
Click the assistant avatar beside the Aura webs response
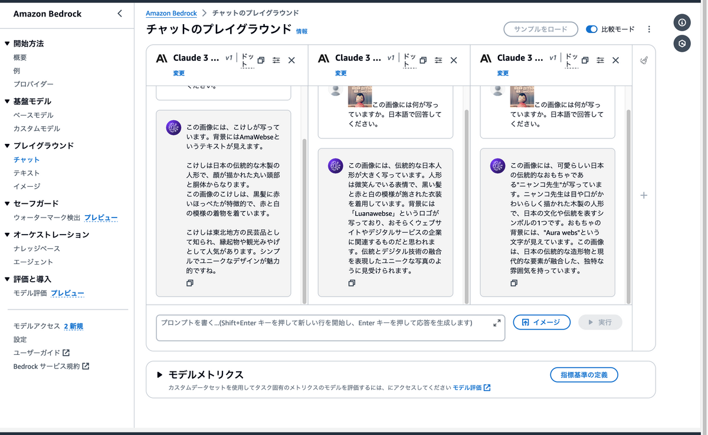[x=498, y=166]
